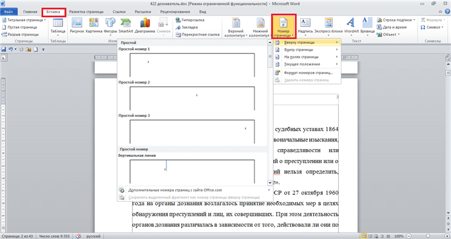Open the Картинка clip art tool
Image resolution: width=451 pixels, height=239 pixels.
tap(94, 26)
